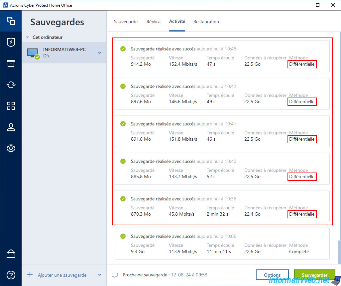Expand the INFORMATIWEB-PC backup chevron
Screen dimensions: 341x286
[x=100, y=53]
